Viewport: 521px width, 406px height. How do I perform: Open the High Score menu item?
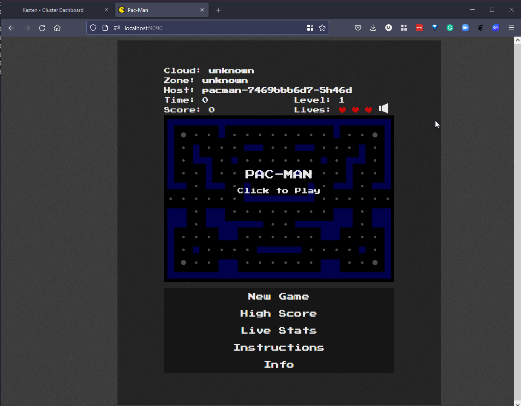279,314
